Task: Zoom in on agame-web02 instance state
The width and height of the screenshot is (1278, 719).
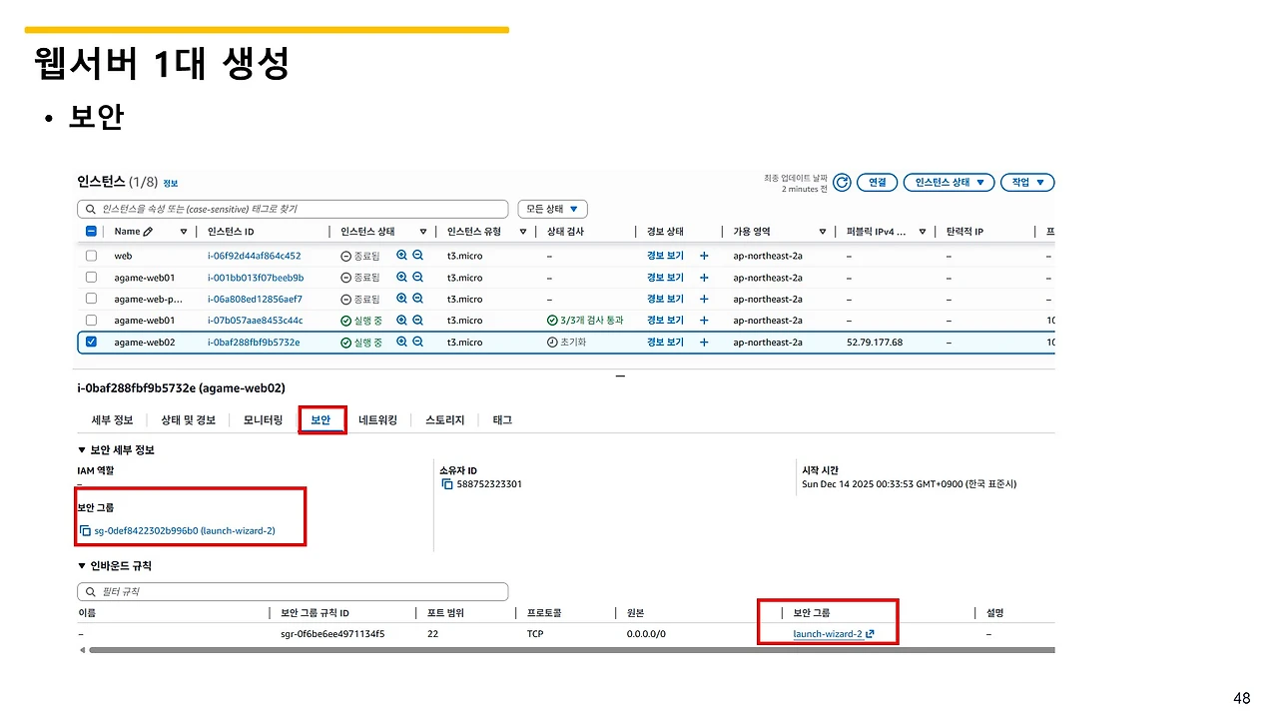Action: pos(402,342)
